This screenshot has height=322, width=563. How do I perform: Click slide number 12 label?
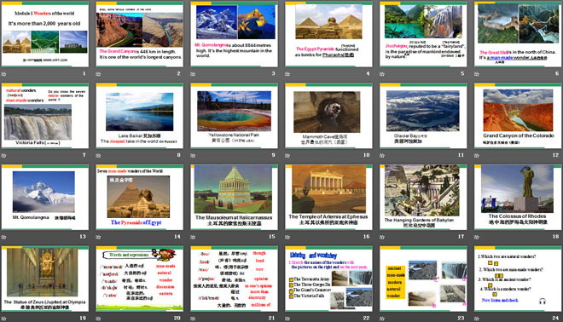[x=555, y=155]
